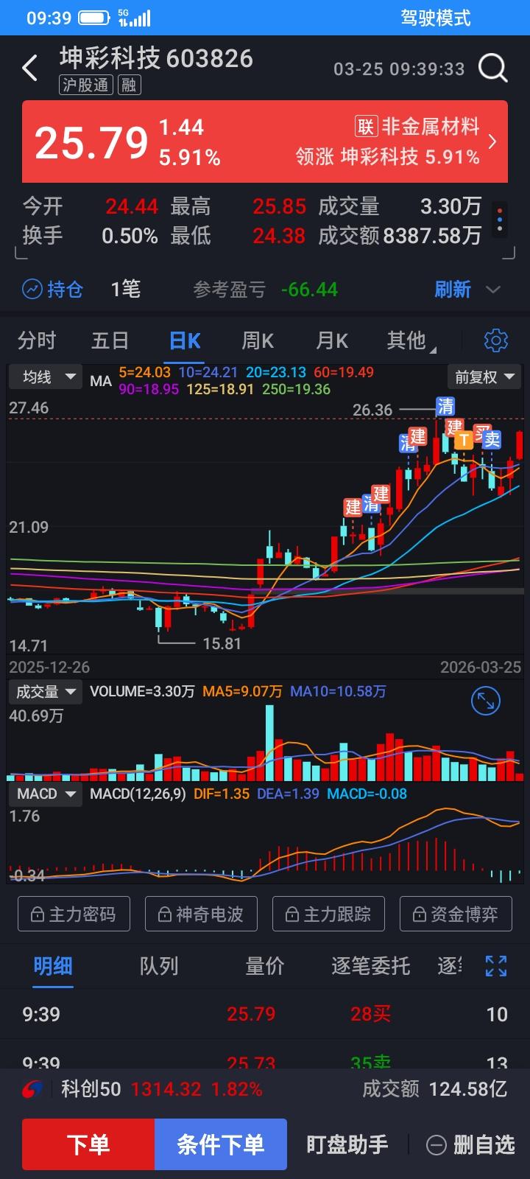This screenshot has height=1179, width=530.
Task: Tap the 参考盈亏 -66.44 value
Action: 309,290
